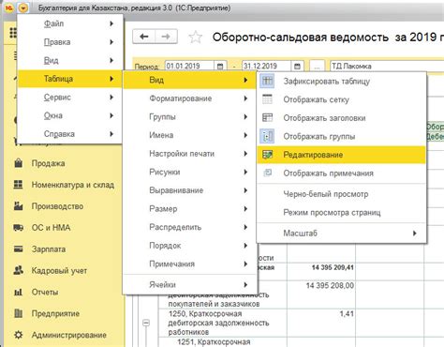This screenshot has width=444, height=347.
Task: Click the ТД Лакомка organization field
Action: pos(387,66)
